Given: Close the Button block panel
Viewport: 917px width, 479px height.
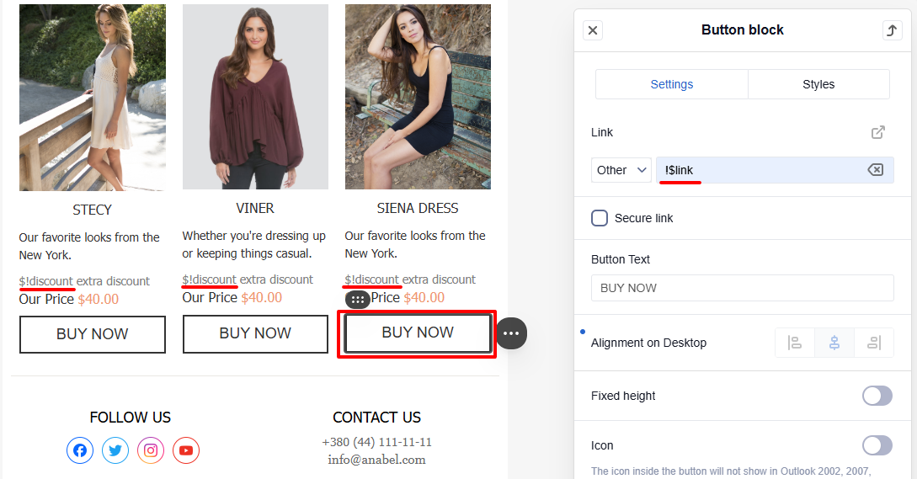Looking at the screenshot, I should [593, 30].
